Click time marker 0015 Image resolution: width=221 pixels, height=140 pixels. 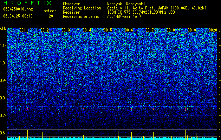(x=108, y=30)
